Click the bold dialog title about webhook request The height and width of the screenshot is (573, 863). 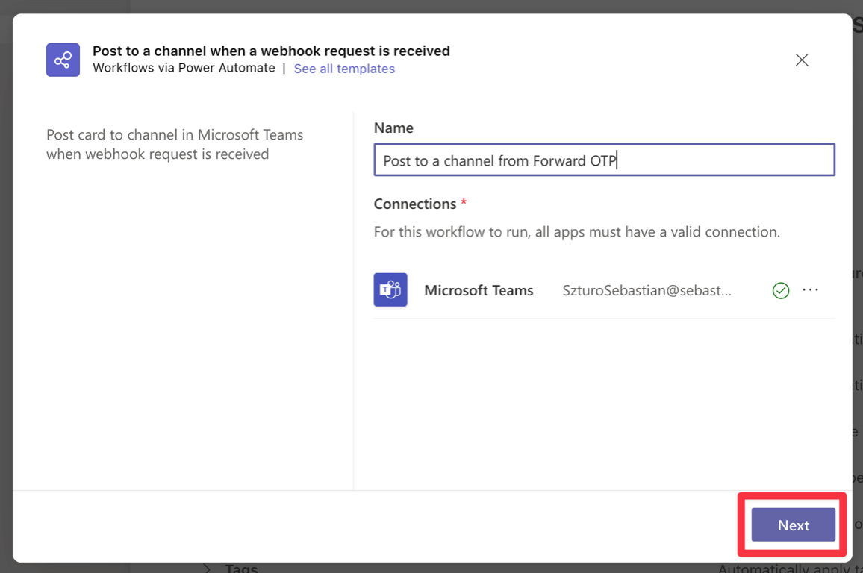click(271, 51)
